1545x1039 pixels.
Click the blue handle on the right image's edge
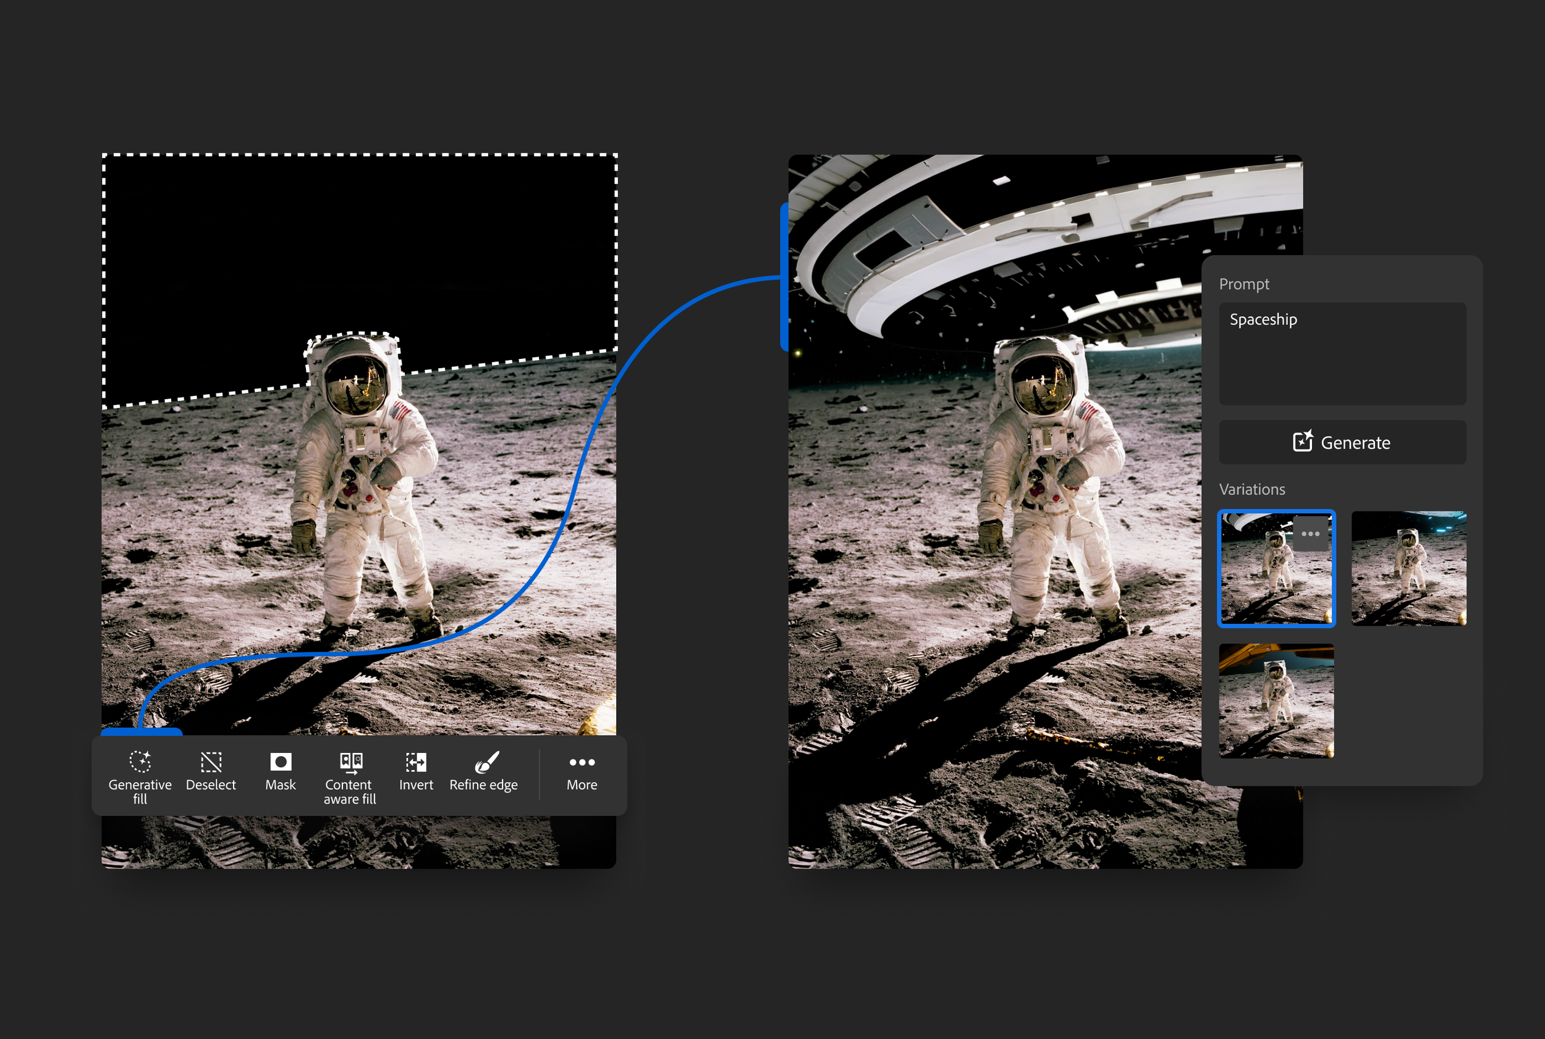784,277
